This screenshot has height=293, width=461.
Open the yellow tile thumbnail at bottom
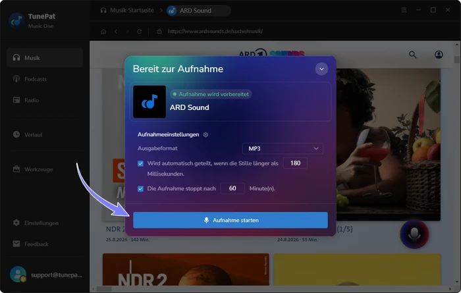point(357,269)
